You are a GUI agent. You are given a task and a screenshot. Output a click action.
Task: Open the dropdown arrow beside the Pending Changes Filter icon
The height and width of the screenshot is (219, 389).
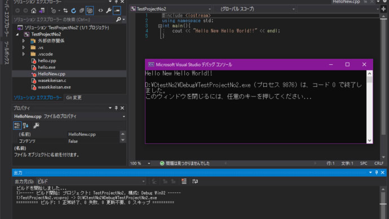(59, 11)
